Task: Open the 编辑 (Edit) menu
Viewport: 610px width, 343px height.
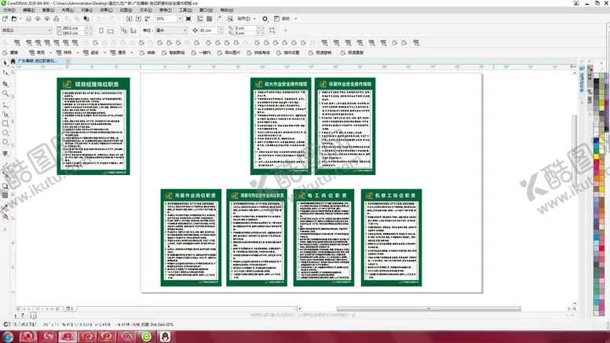Action: click(x=29, y=10)
